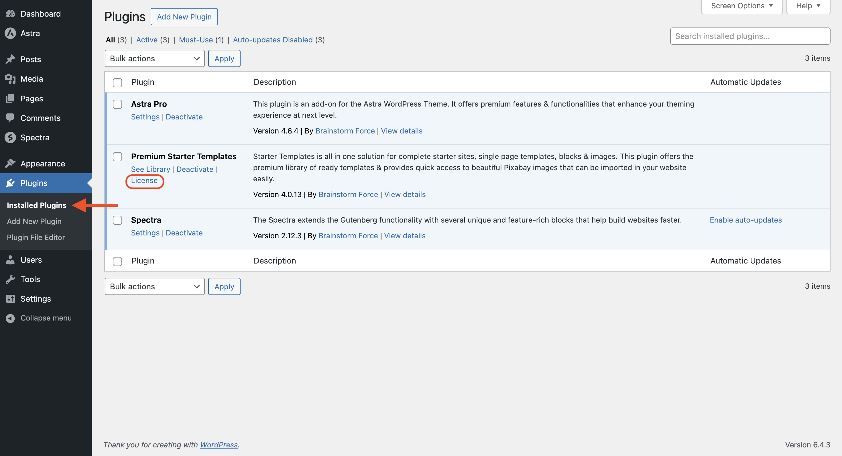This screenshot has width=842, height=456.
Task: Click the circled License link
Action: [144, 180]
